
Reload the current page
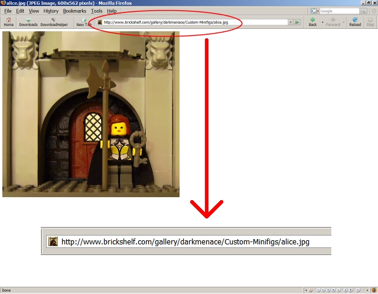coord(355,22)
